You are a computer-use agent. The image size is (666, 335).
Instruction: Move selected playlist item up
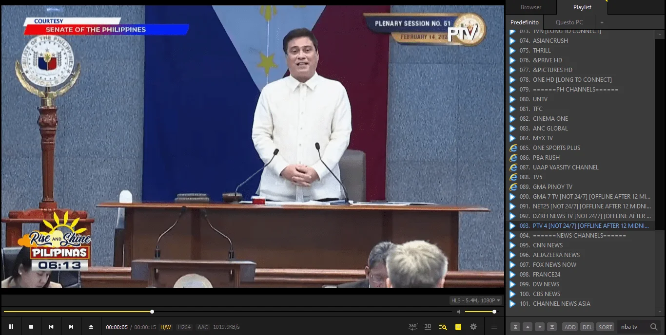click(x=527, y=327)
